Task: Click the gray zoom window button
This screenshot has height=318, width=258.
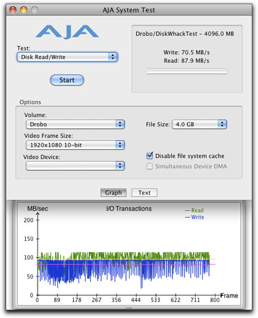Action: coord(35,10)
